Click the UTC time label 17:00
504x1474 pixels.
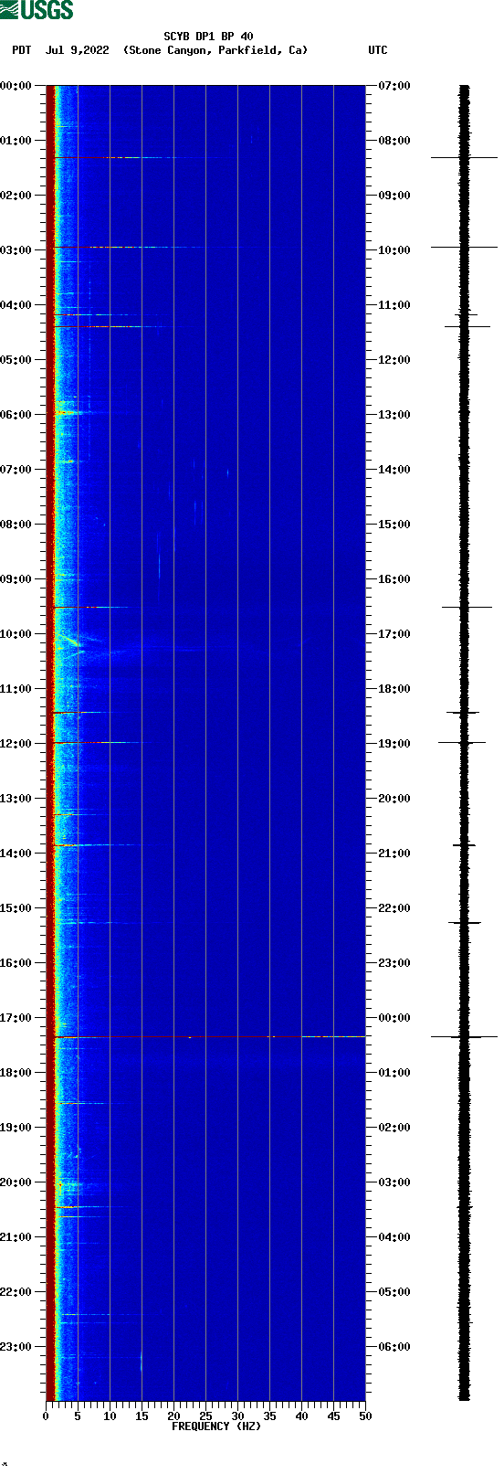coord(394,634)
